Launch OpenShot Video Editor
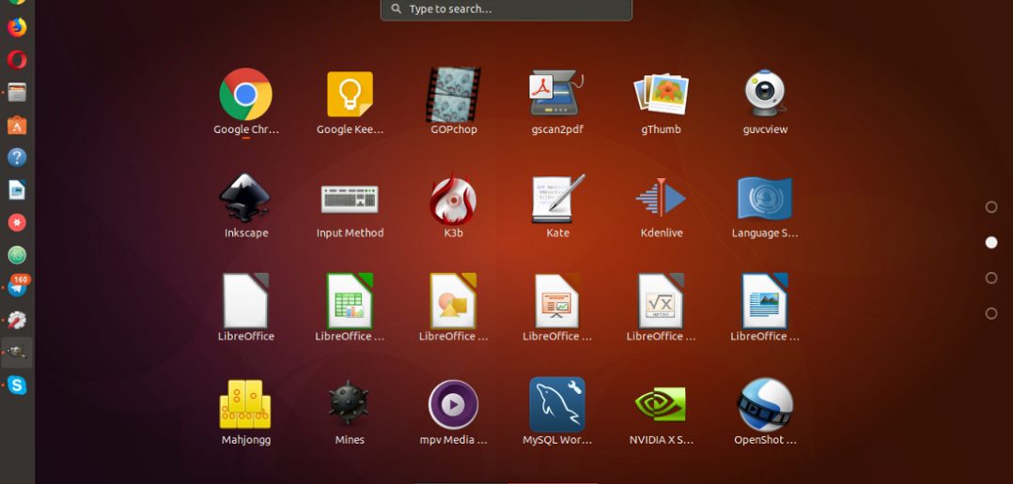1013x484 pixels. pos(765,404)
